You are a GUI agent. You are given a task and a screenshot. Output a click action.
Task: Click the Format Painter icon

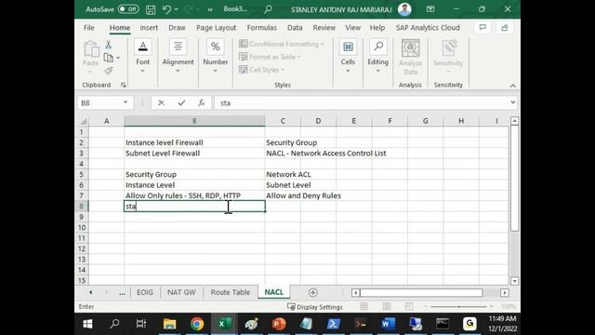click(109, 71)
